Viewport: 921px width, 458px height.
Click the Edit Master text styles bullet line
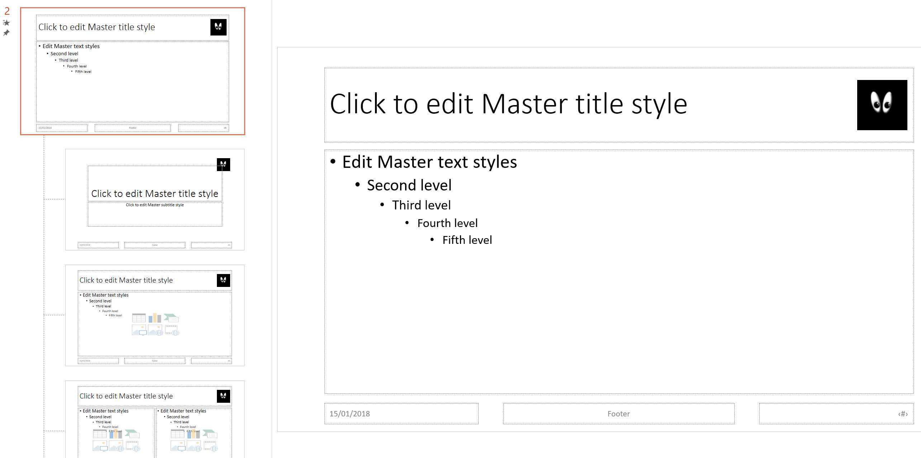(429, 162)
